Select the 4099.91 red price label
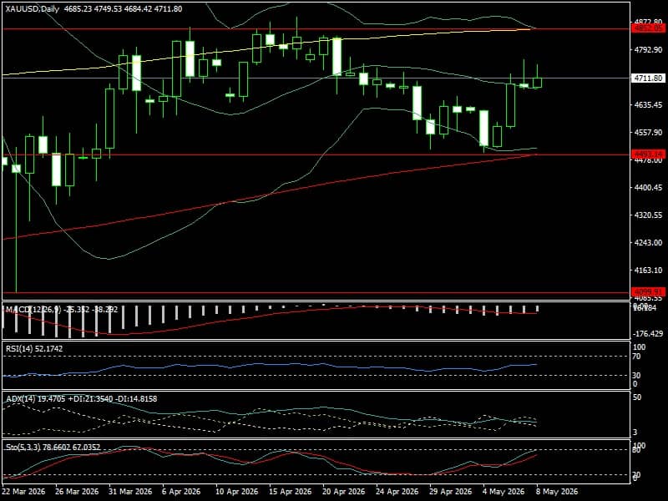 (x=648, y=291)
